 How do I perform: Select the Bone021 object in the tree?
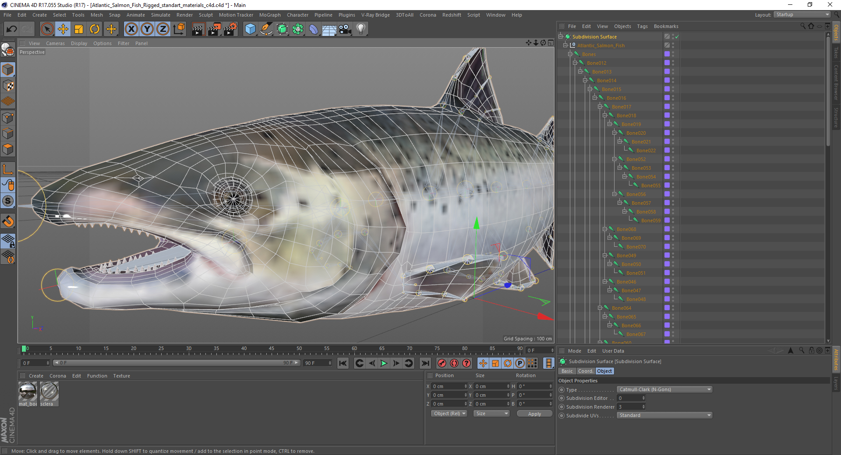640,141
